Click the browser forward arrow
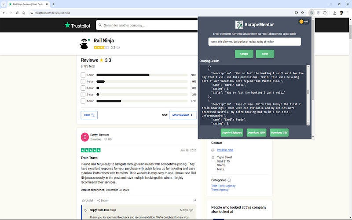Viewport: 352px width, 220px height. pos(11,13)
